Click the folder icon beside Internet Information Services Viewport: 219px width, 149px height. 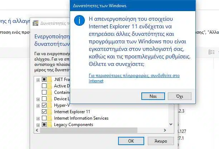point(50,118)
